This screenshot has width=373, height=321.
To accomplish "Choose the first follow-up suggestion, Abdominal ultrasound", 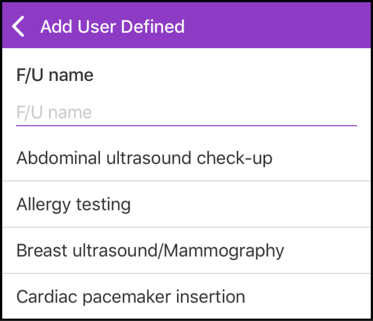I will click(145, 158).
